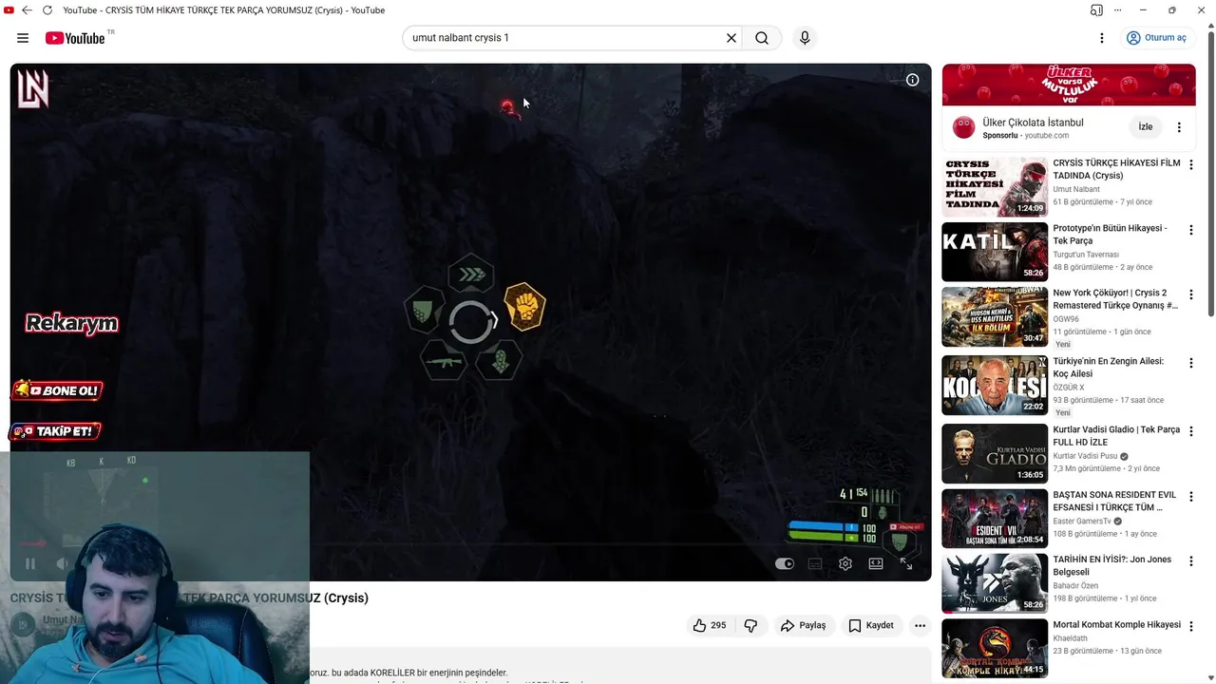Screen dimensions: 1216x684
Task: Open options for CRYSIS TÜRKÇE HİKAYESİ video
Action: (x=1190, y=165)
